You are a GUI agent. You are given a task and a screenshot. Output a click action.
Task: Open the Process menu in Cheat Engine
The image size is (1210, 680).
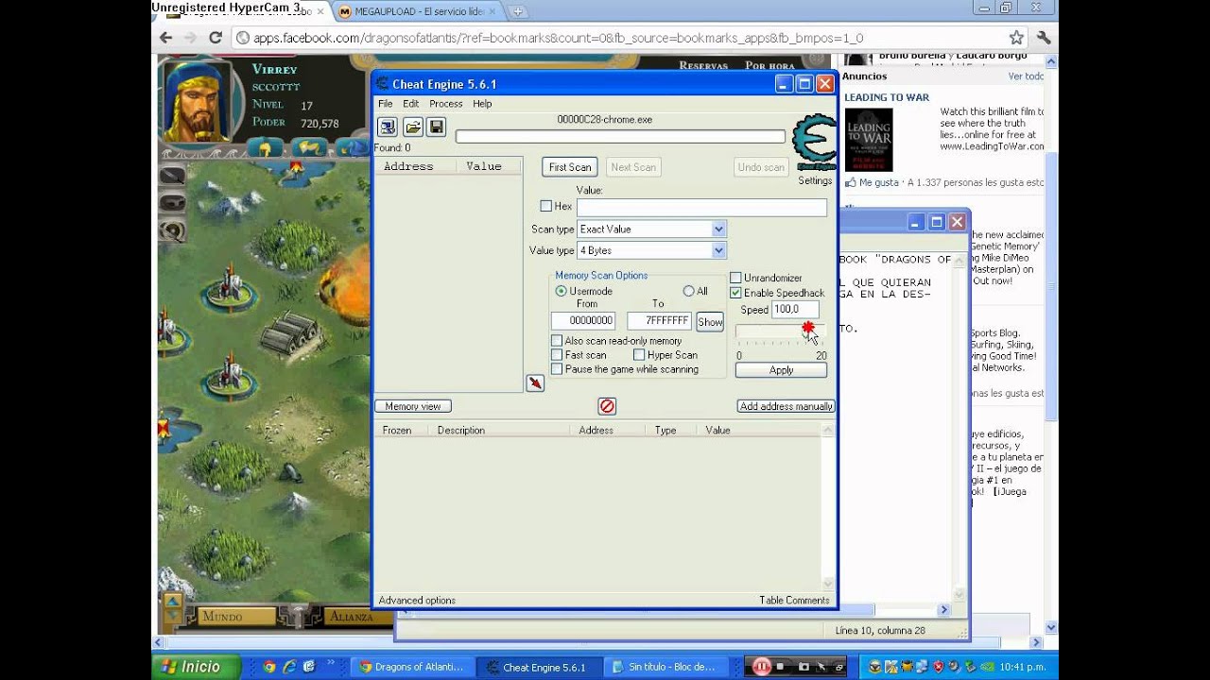(x=445, y=104)
